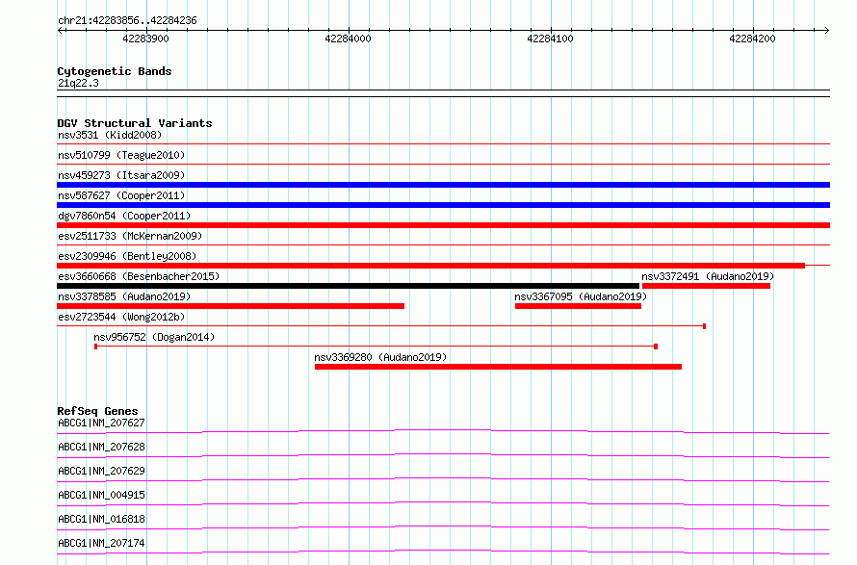Click the blue bar for nsv587627
Screen dimensions: 857x565
[x=443, y=205]
